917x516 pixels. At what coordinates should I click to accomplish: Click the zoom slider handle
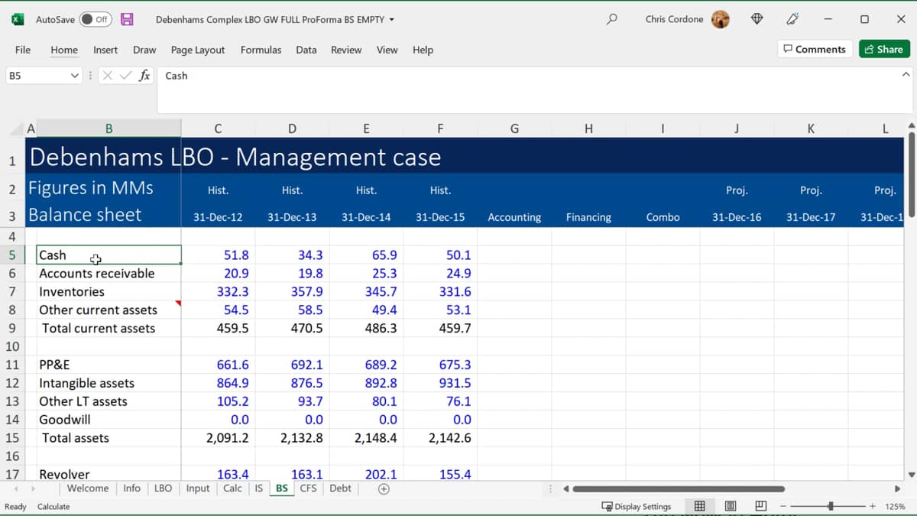coord(831,506)
